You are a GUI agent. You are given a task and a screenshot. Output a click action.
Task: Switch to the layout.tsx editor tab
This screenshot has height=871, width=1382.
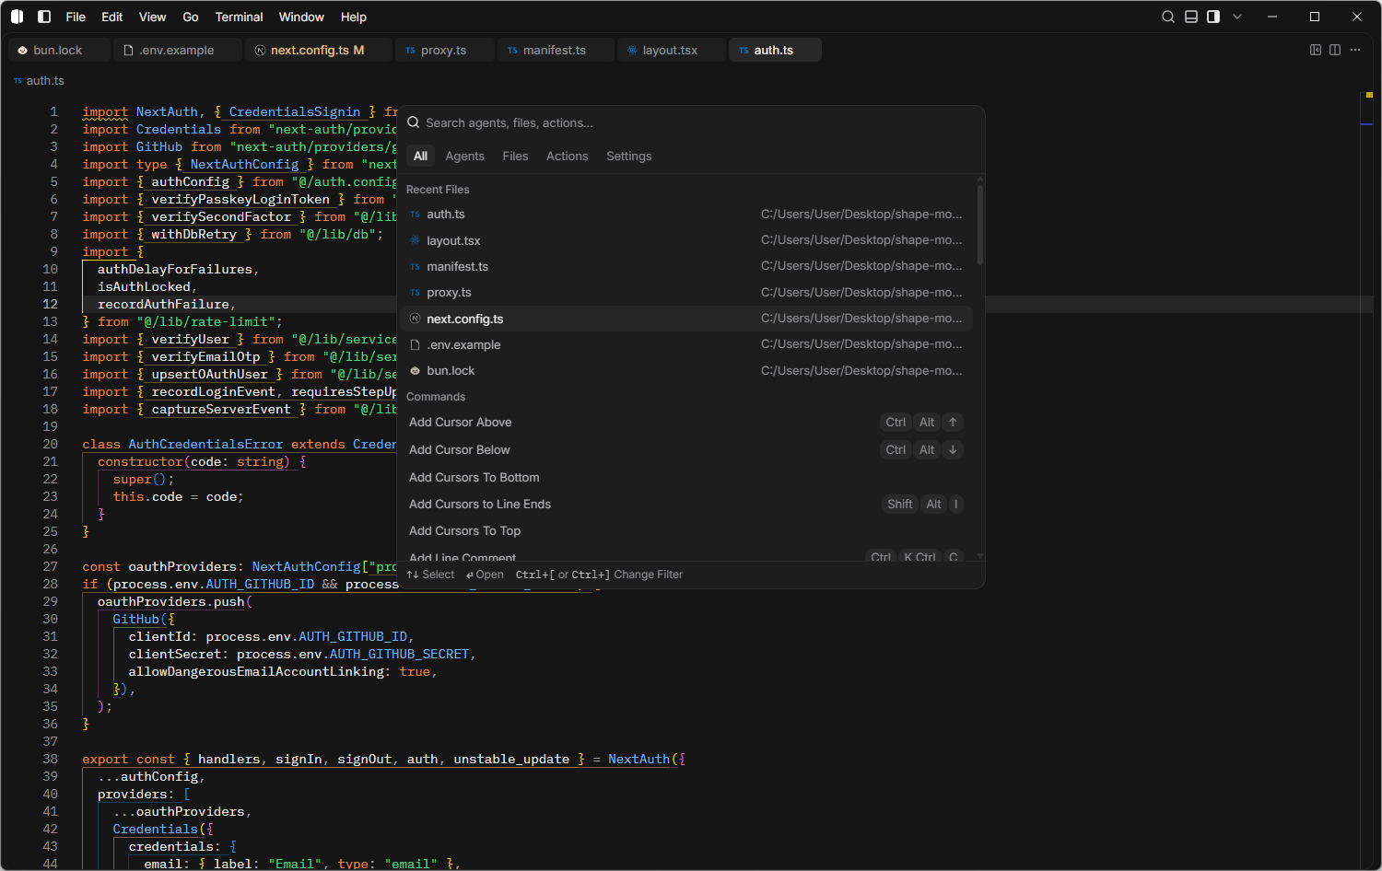point(670,50)
